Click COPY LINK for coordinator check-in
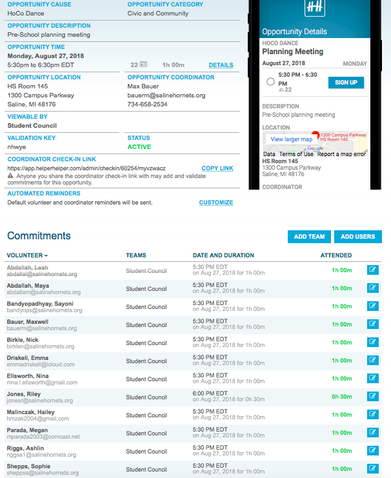Screen dimensions: 391x478 pos(217,168)
